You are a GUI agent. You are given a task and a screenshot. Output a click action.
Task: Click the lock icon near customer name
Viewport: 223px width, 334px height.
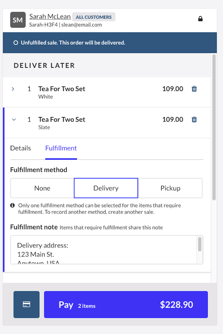(200, 19)
